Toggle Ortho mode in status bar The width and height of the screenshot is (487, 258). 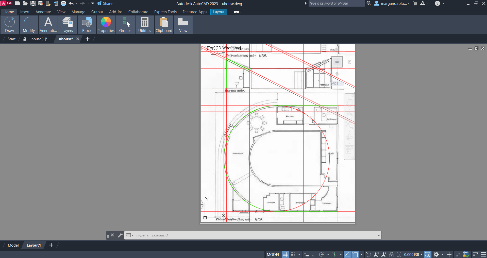tap(314, 254)
